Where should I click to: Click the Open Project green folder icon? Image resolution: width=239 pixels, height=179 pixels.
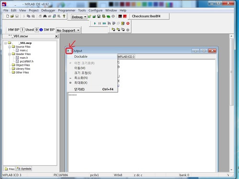pyautogui.click(x=94, y=16)
